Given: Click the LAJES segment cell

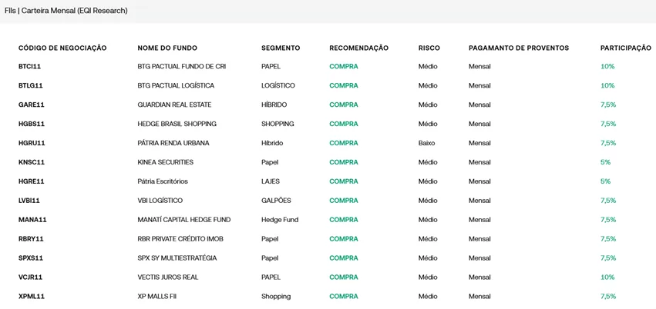Looking at the screenshot, I should point(271,181).
